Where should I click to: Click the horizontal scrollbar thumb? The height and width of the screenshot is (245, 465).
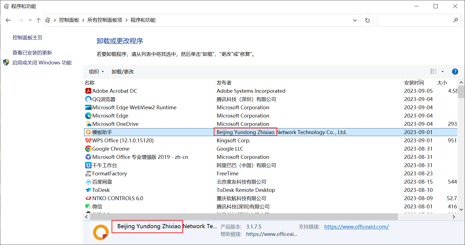click(x=244, y=217)
